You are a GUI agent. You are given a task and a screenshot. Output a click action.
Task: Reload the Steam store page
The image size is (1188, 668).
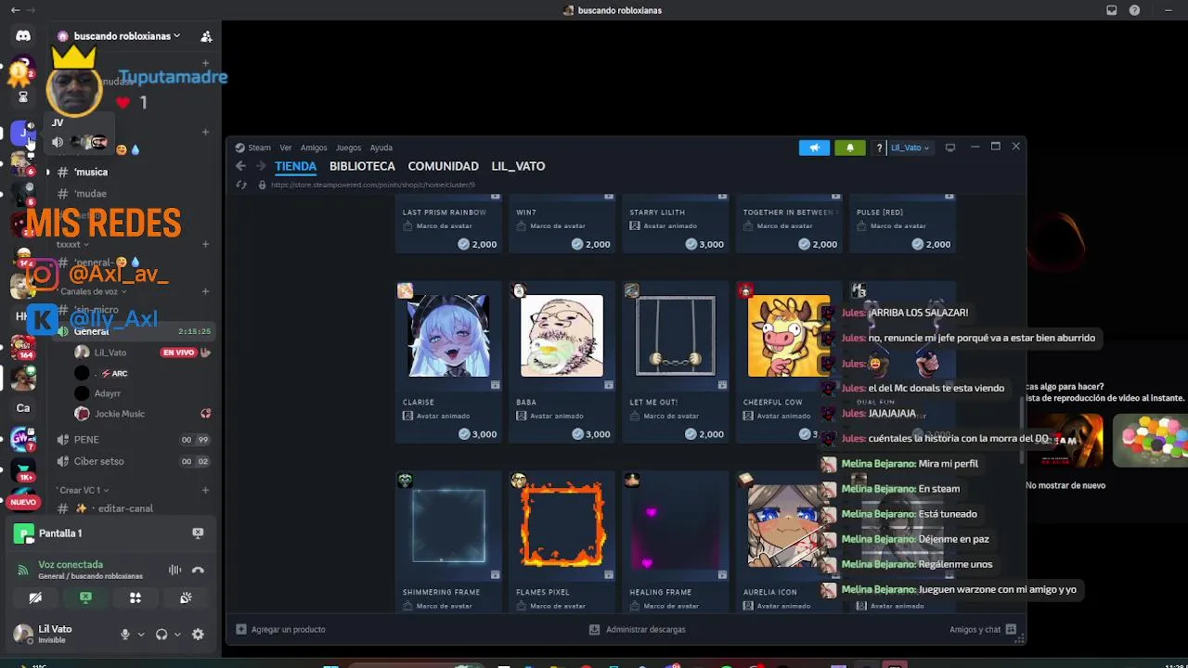click(241, 185)
